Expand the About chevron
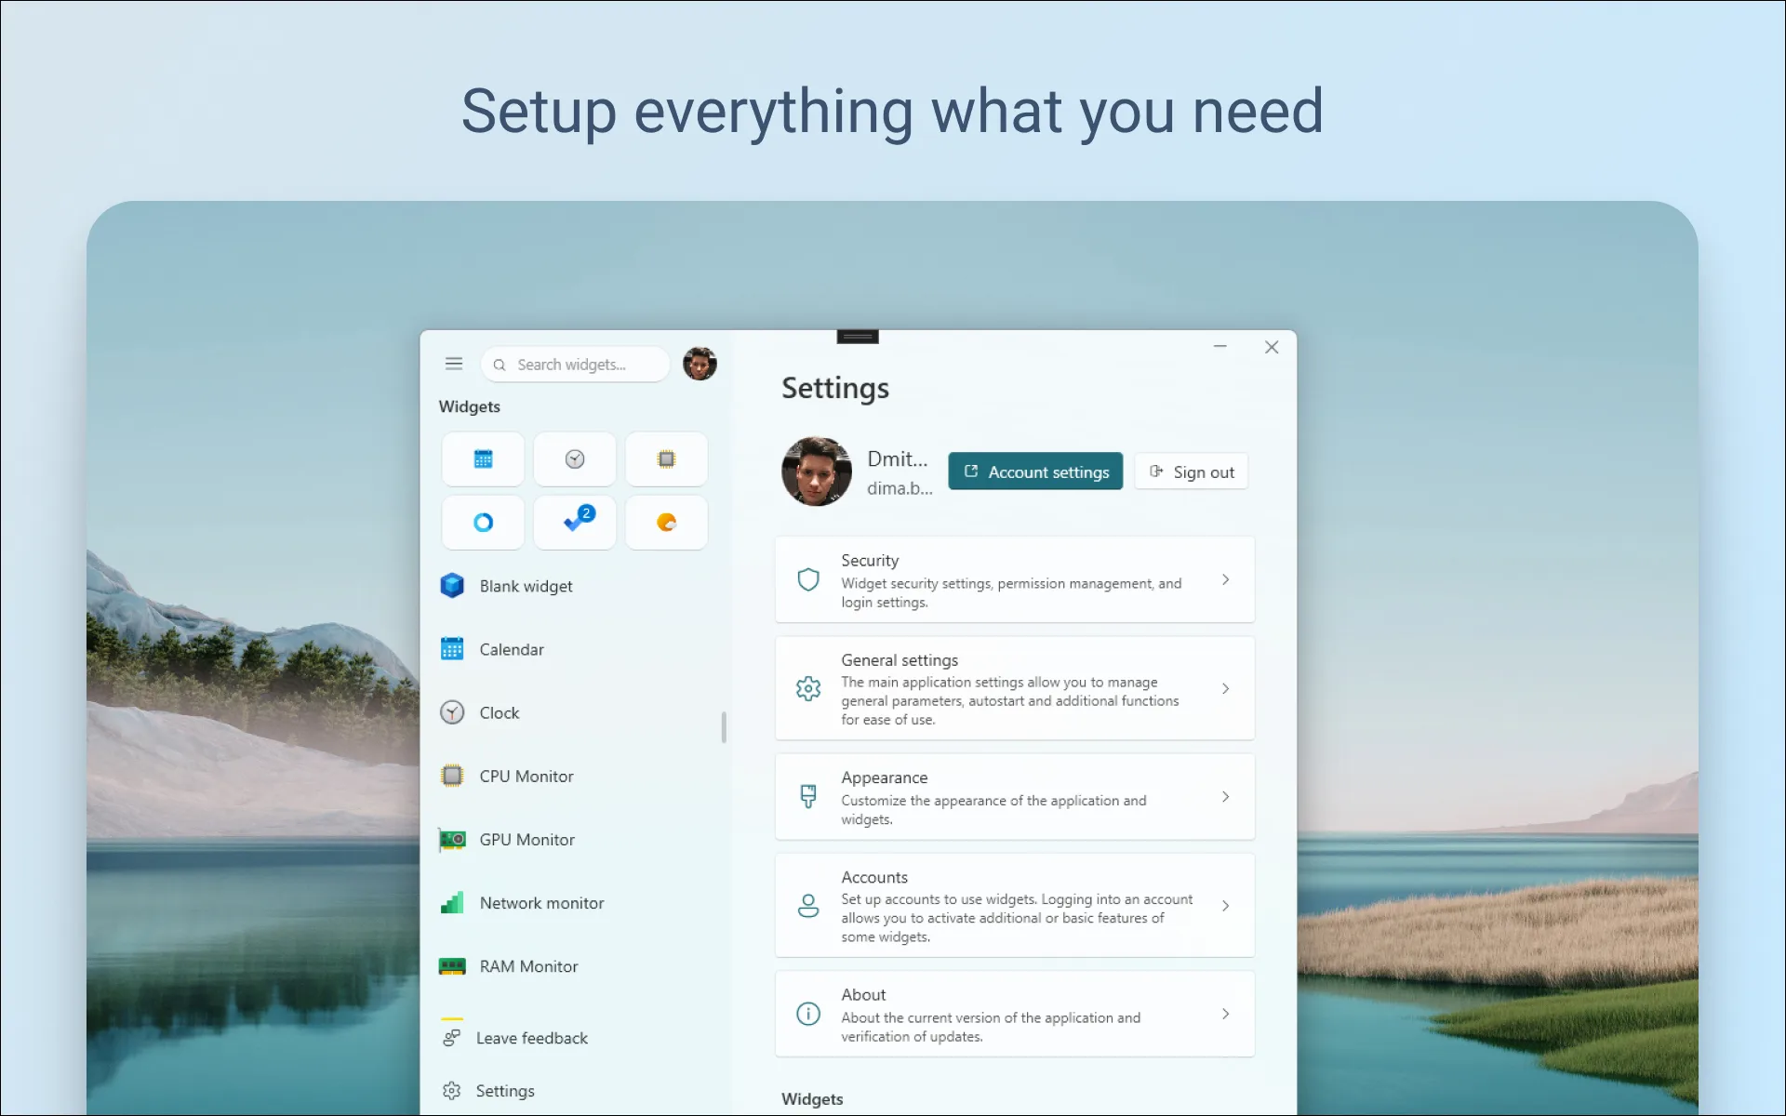The image size is (1786, 1116). (1226, 1014)
